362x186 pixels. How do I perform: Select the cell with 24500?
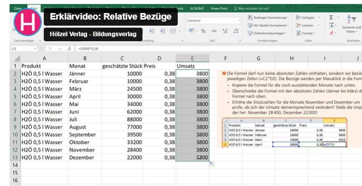(x=122, y=89)
